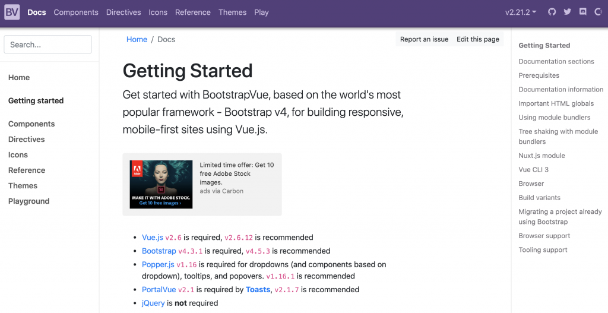The width and height of the screenshot is (608, 313).
Task: Click the Limited time offer ad text
Action: pos(237,173)
